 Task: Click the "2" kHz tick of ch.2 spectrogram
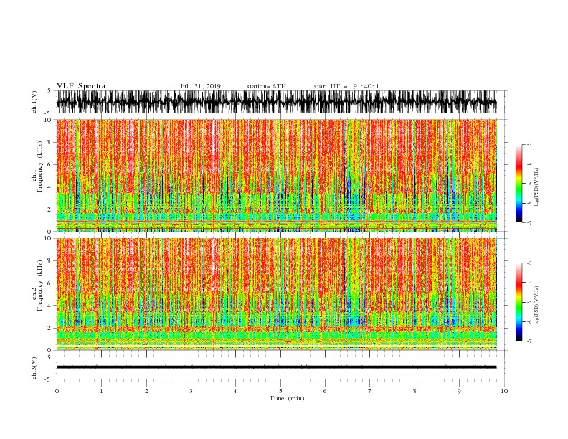click(x=50, y=328)
